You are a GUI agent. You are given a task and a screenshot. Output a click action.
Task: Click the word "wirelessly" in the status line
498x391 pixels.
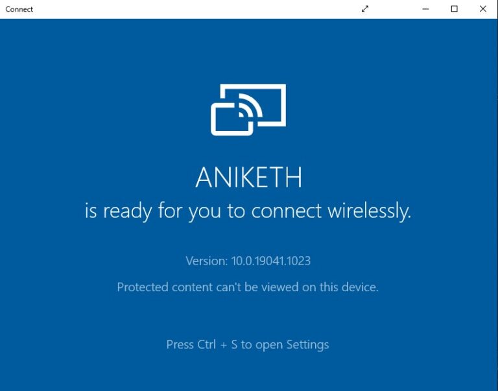[x=369, y=211]
